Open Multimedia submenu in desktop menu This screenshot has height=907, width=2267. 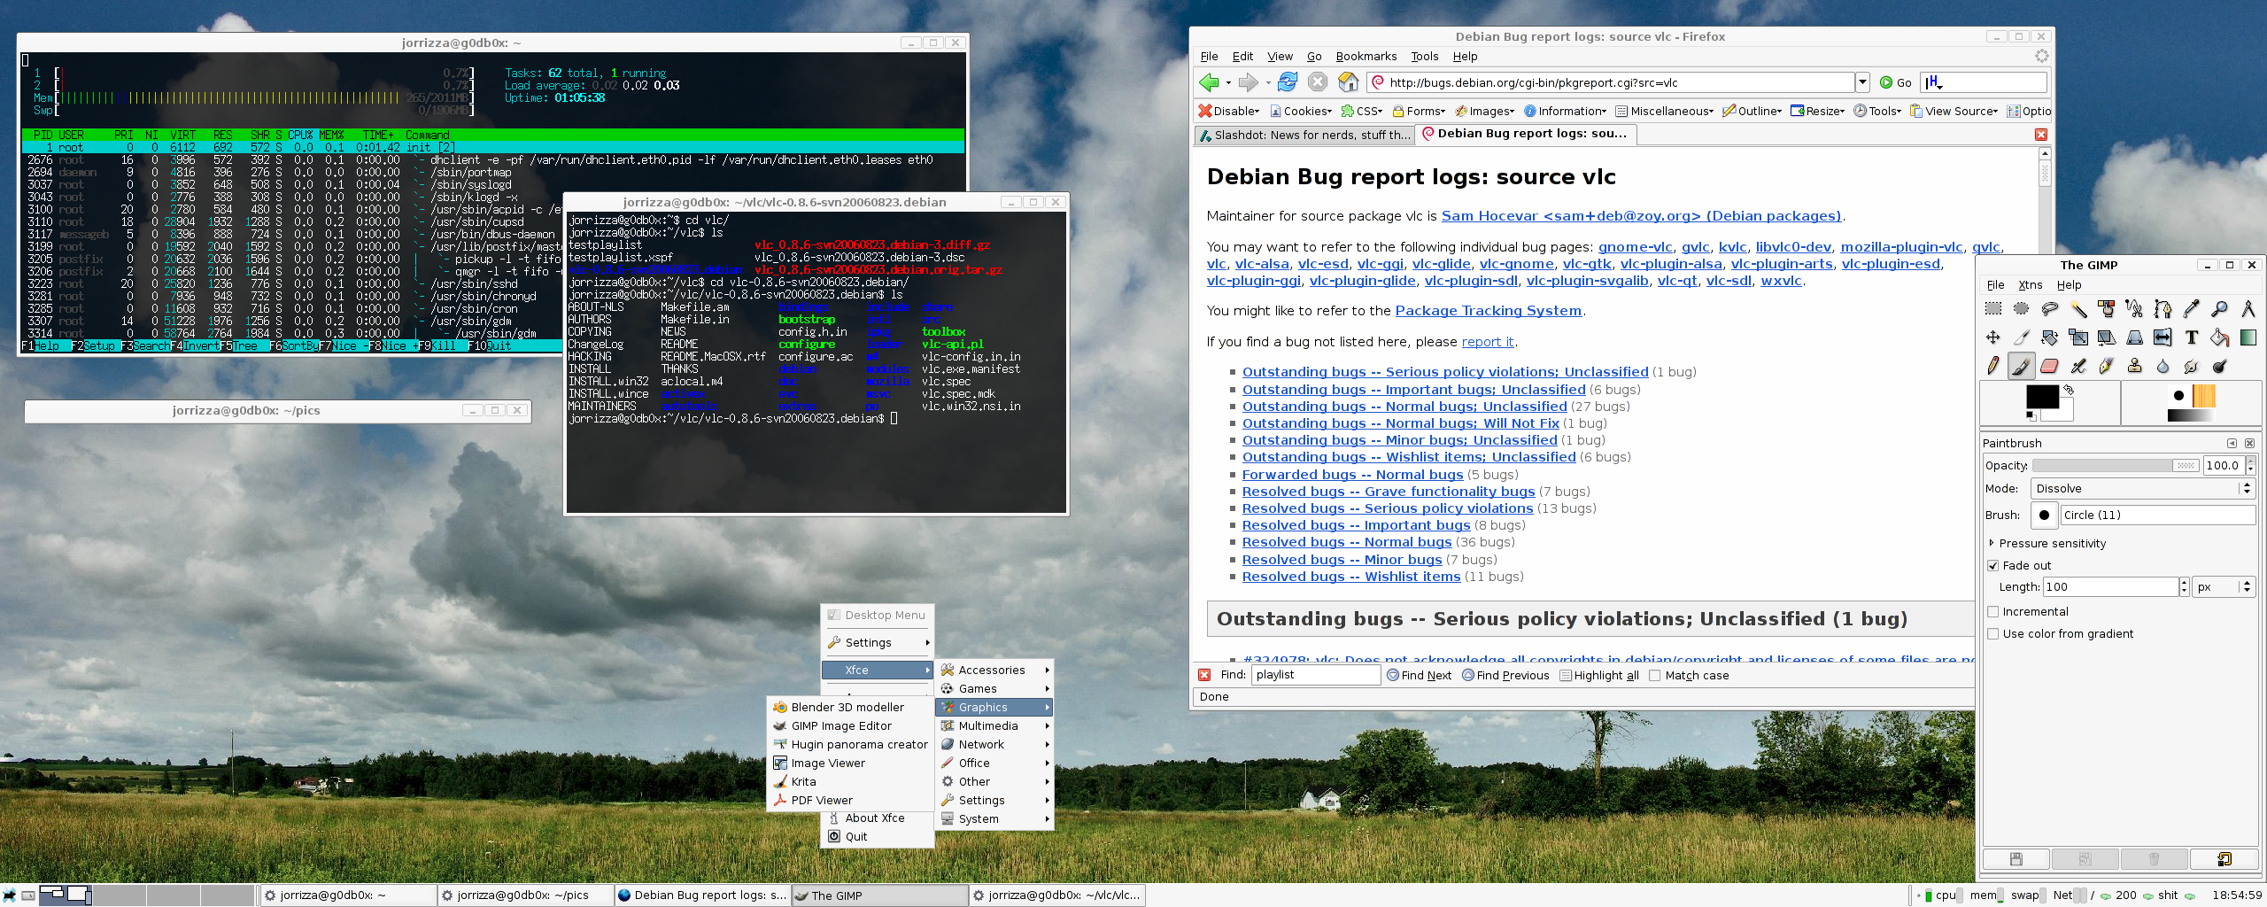pos(994,725)
